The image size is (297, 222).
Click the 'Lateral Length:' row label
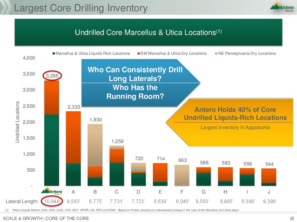point(22,201)
